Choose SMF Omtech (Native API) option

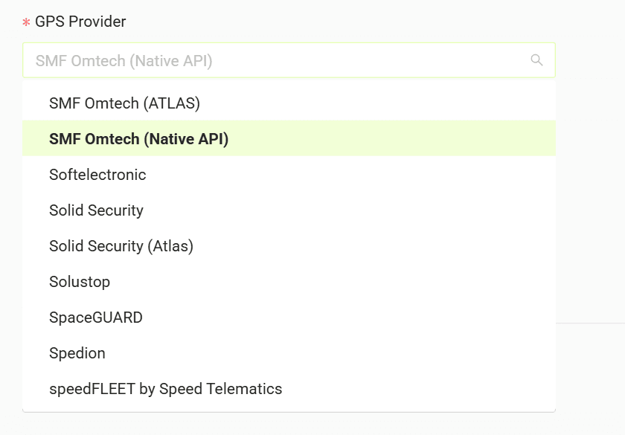(x=289, y=138)
